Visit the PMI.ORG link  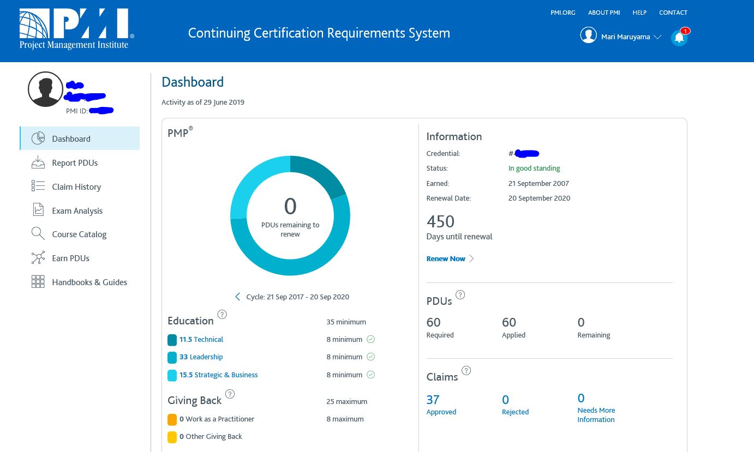(x=563, y=13)
